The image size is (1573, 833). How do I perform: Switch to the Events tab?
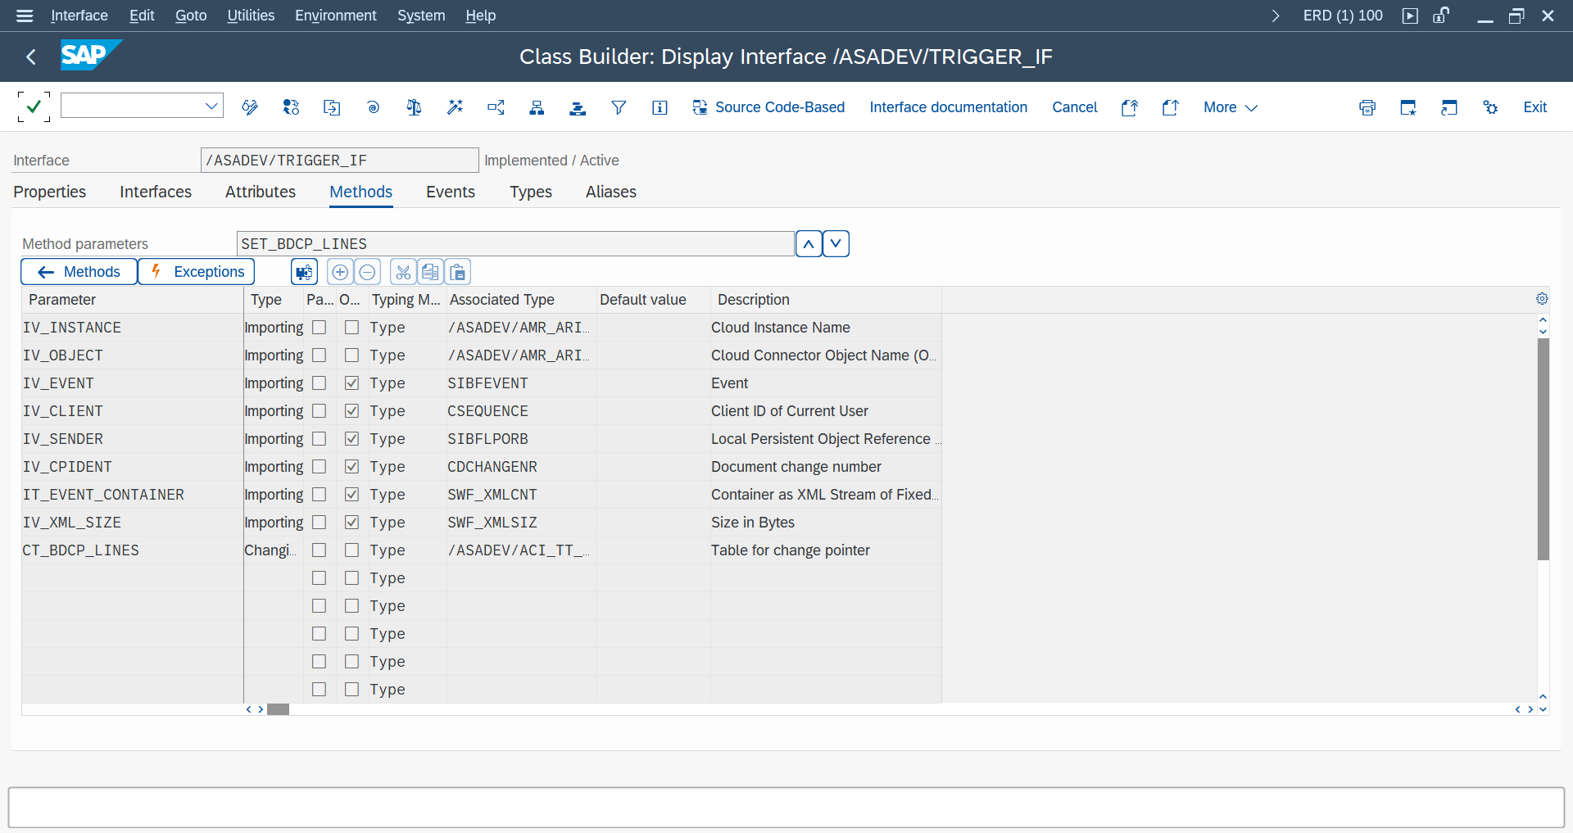[x=451, y=192]
